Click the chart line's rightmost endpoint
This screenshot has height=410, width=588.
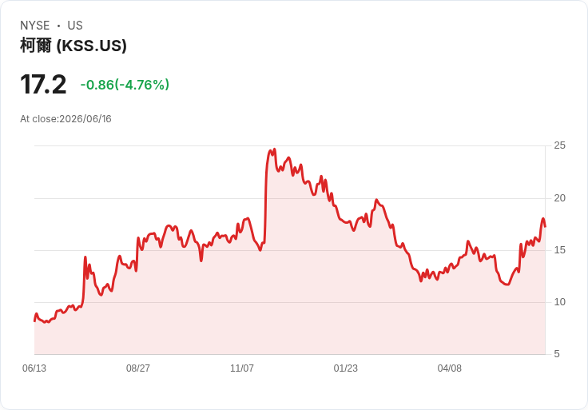click(545, 226)
